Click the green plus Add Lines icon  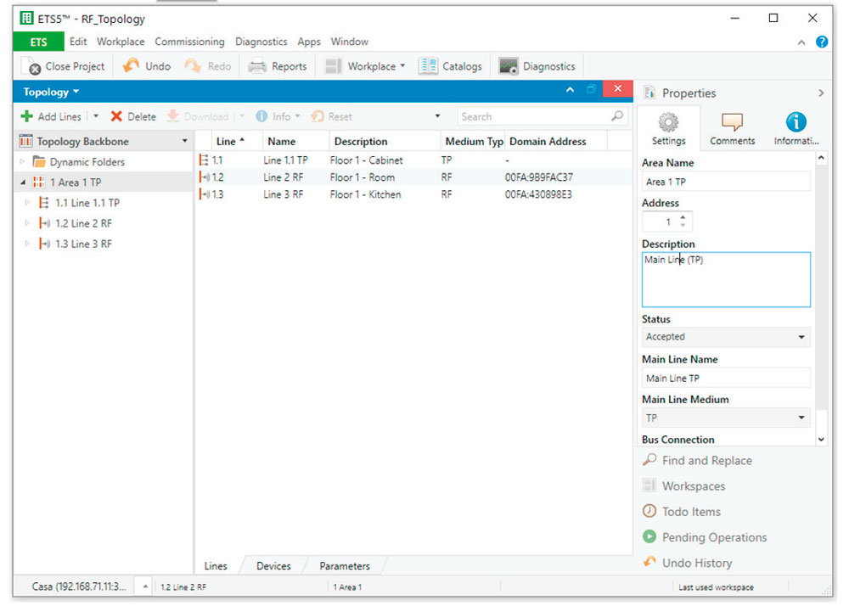point(26,116)
